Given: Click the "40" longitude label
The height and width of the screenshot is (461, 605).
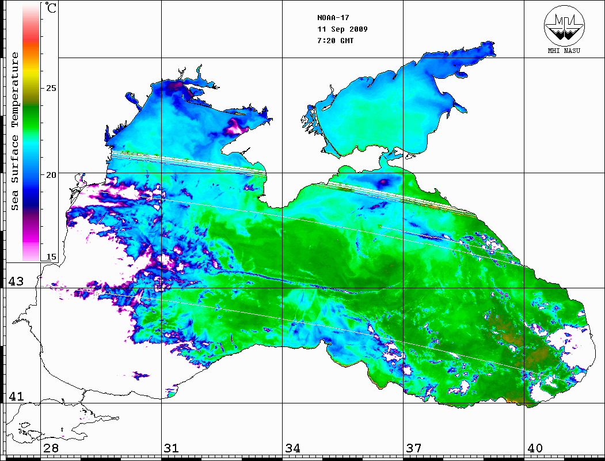Looking at the screenshot, I should (535, 448).
